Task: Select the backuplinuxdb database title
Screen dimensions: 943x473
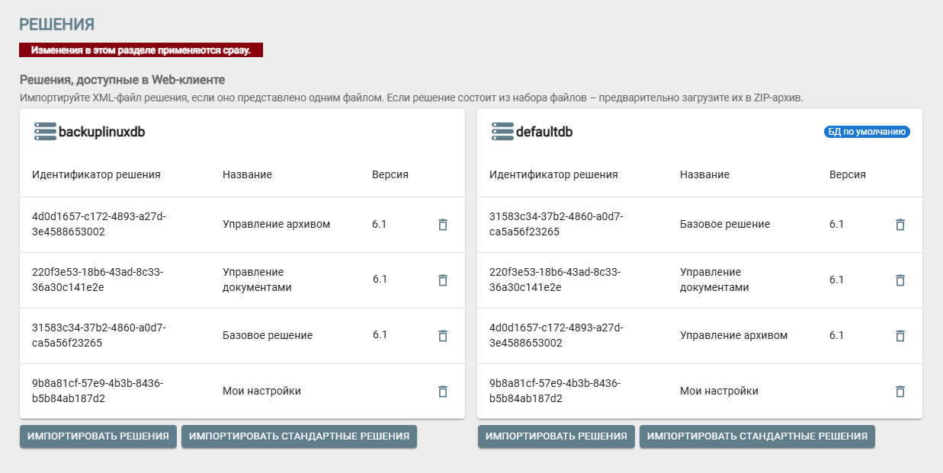Action: click(x=102, y=132)
